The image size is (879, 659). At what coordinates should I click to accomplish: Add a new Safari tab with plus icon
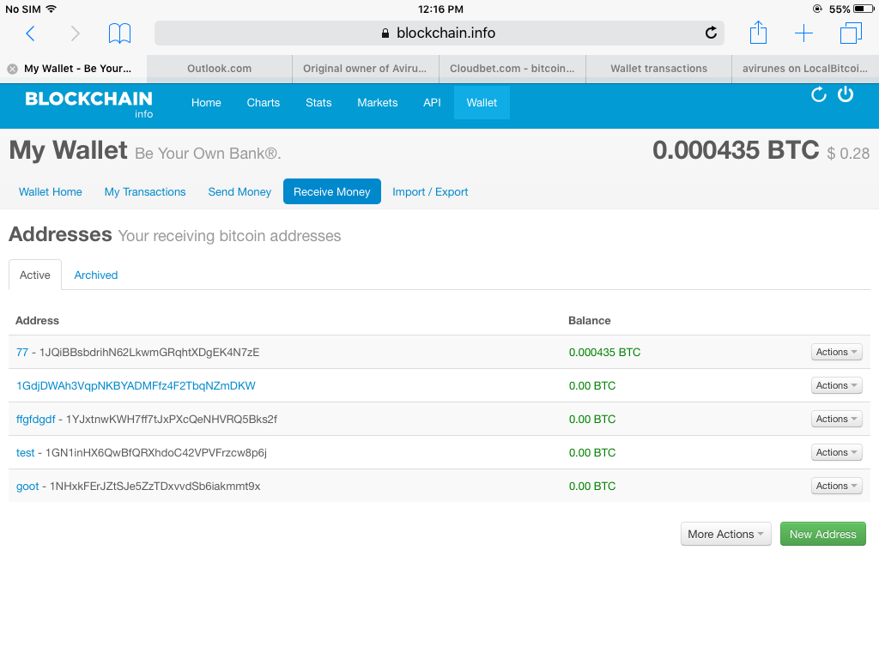coord(803,33)
